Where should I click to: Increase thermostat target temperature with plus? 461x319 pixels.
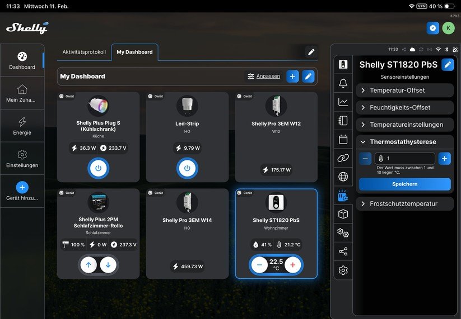point(293,265)
